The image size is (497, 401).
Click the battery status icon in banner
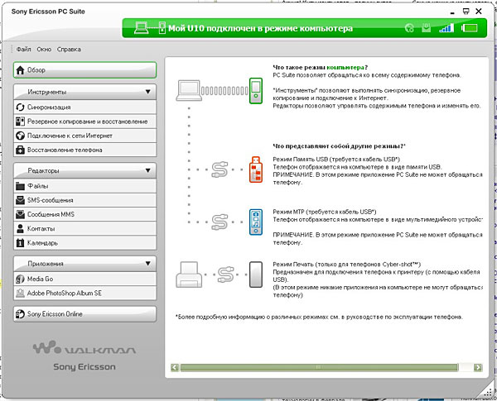point(470,28)
